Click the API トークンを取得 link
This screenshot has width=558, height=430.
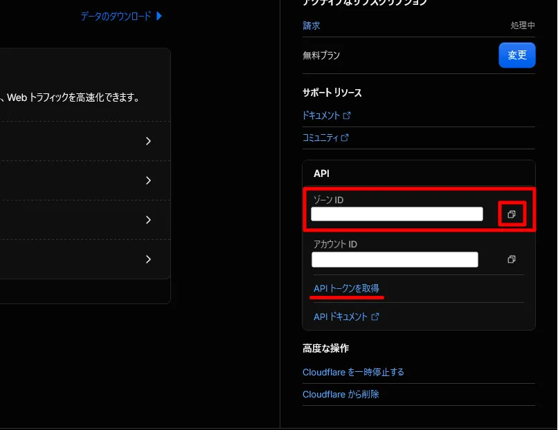point(346,288)
